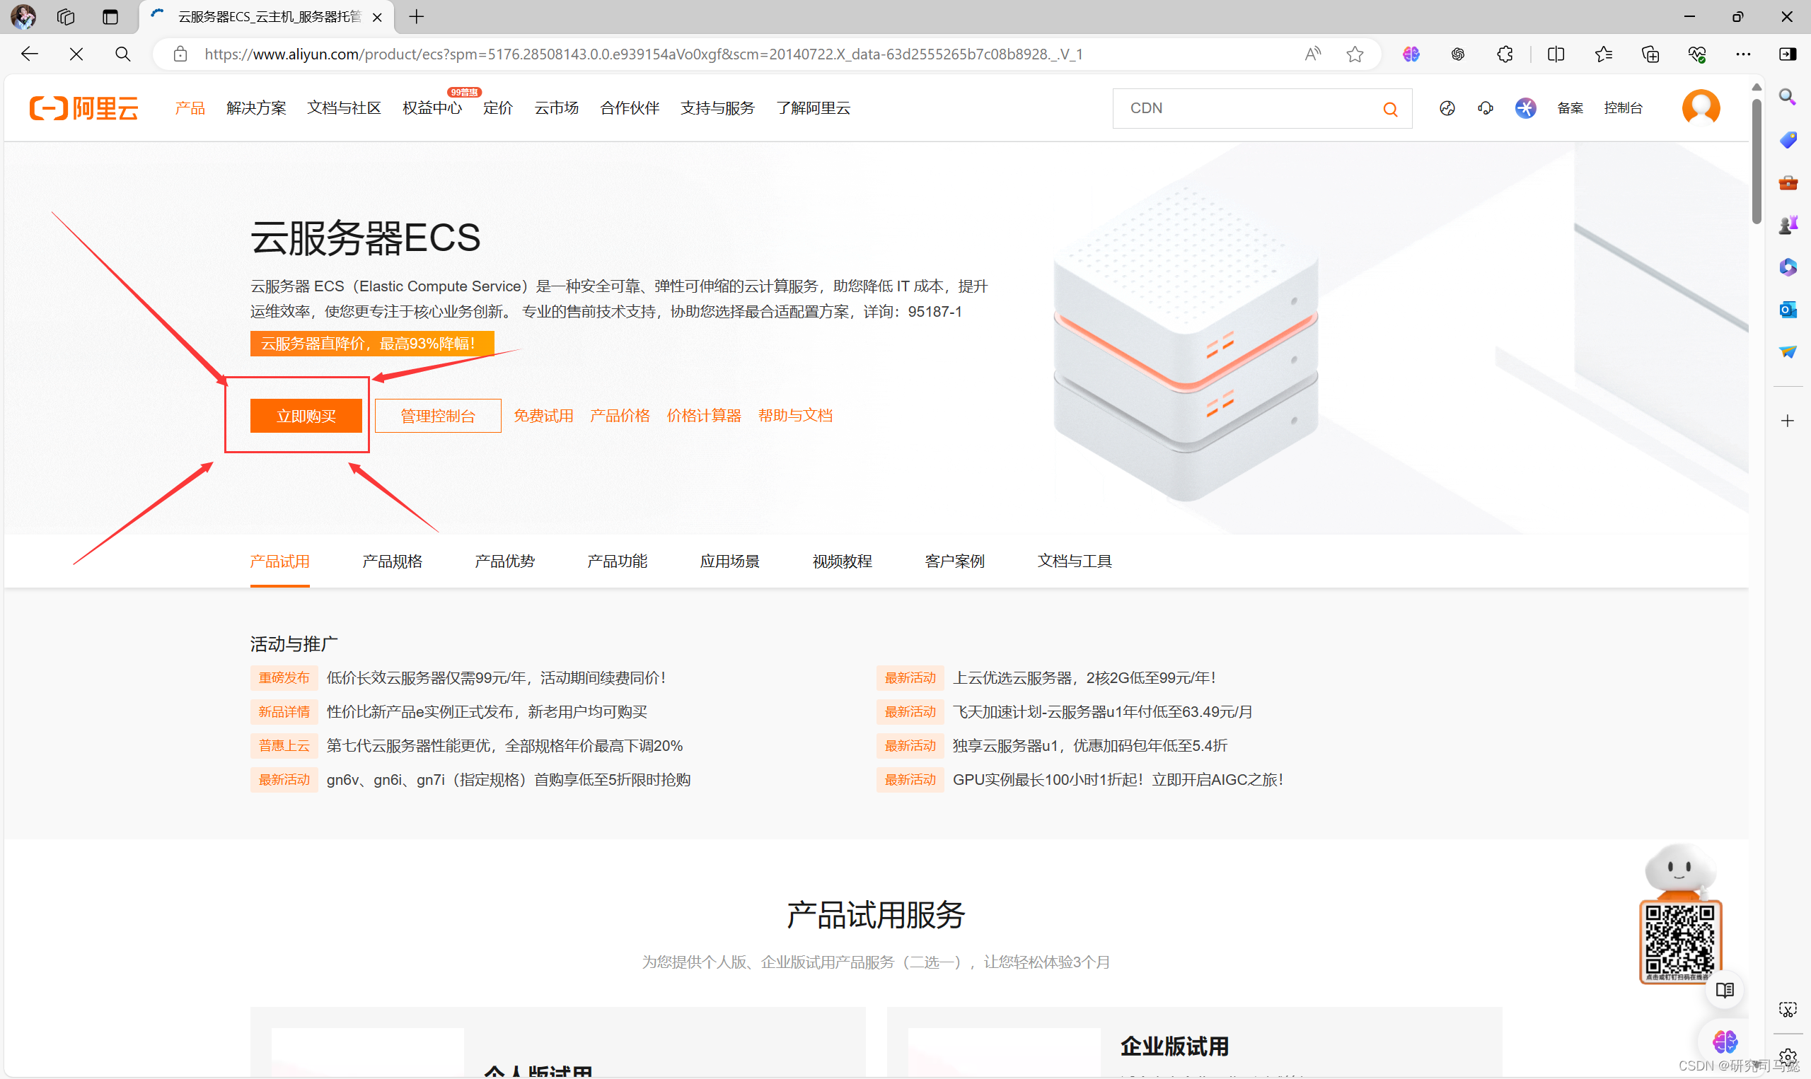
Task: Select 应用场景 tab
Action: pos(729,561)
